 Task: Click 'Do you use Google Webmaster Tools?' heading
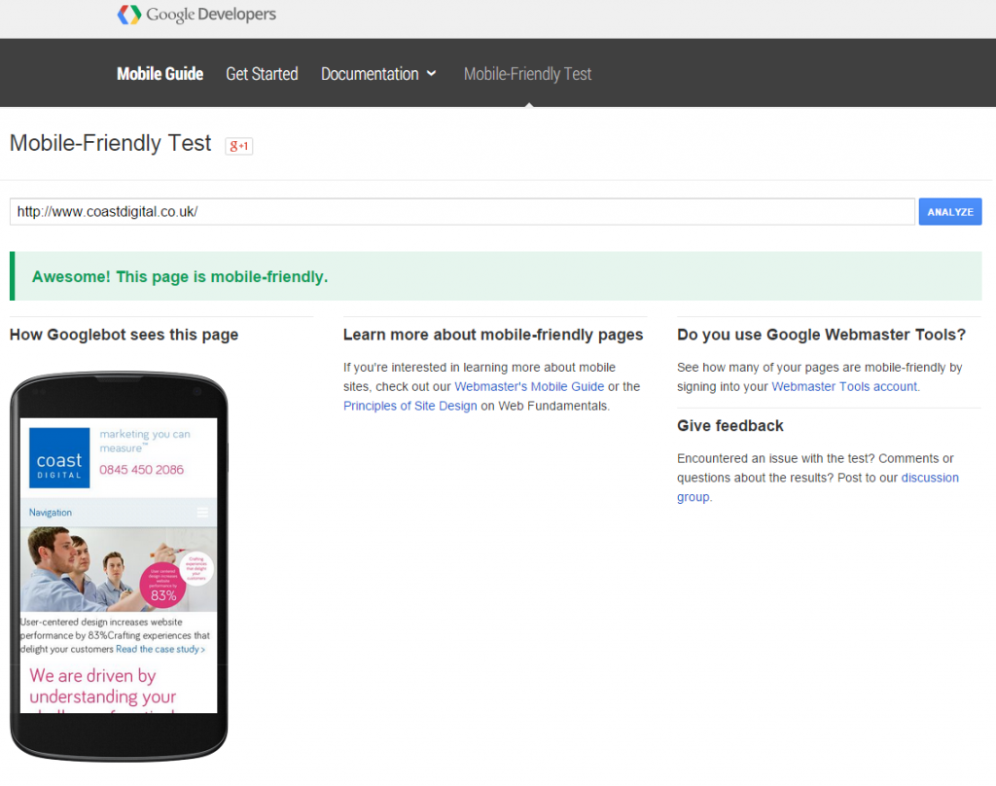point(821,335)
